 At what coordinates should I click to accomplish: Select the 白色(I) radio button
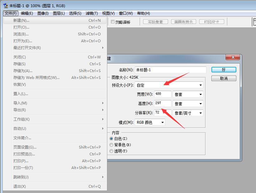[x=111, y=139]
